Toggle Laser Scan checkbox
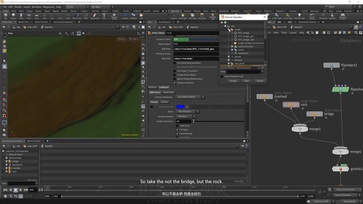 click(x=178, y=126)
